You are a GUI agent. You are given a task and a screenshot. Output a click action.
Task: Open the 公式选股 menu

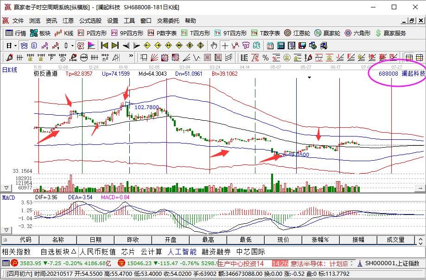click(x=90, y=21)
